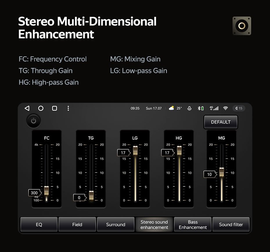Switch to the EQ tab
The height and width of the screenshot is (252, 270).
[x=39, y=224]
